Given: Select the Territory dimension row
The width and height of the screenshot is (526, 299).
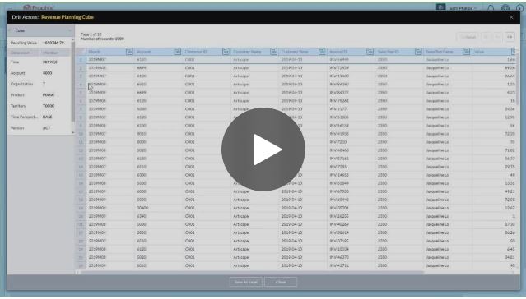Looking at the screenshot, I should [x=39, y=106].
